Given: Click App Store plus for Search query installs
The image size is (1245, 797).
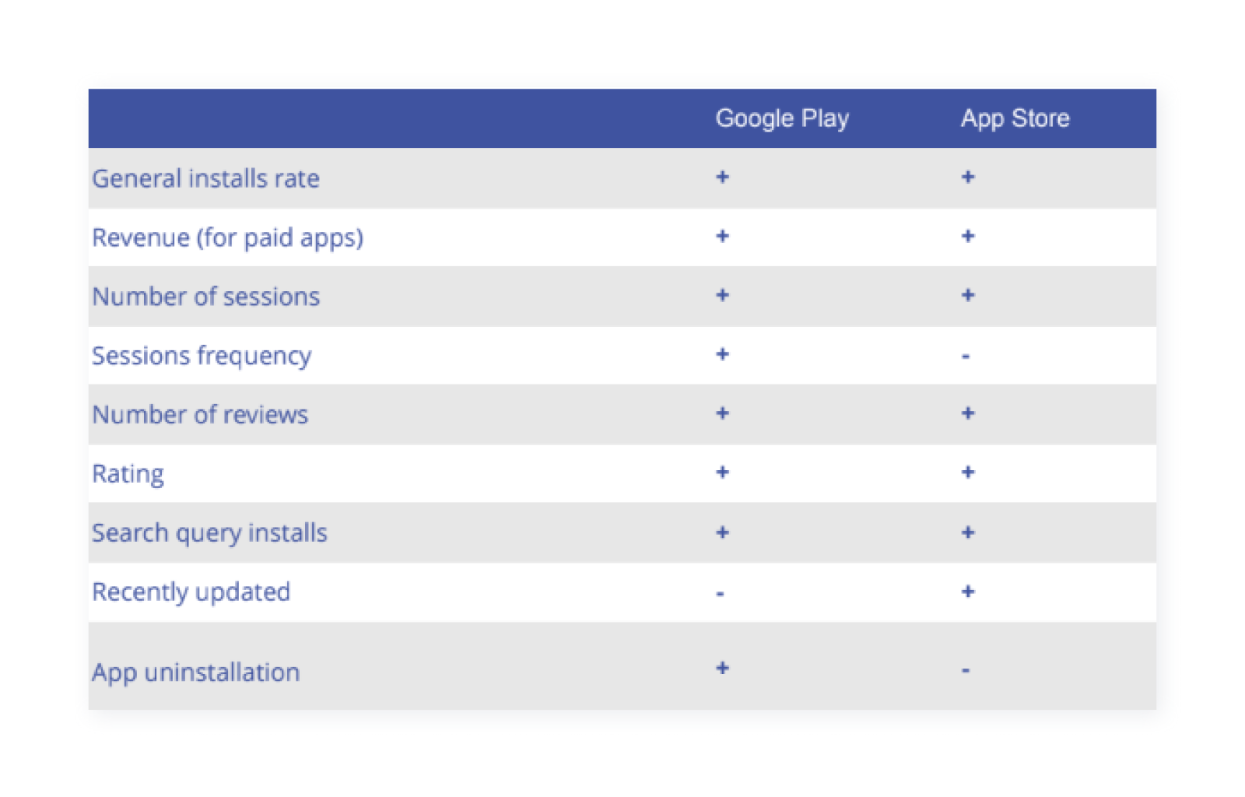Looking at the screenshot, I should tap(967, 532).
